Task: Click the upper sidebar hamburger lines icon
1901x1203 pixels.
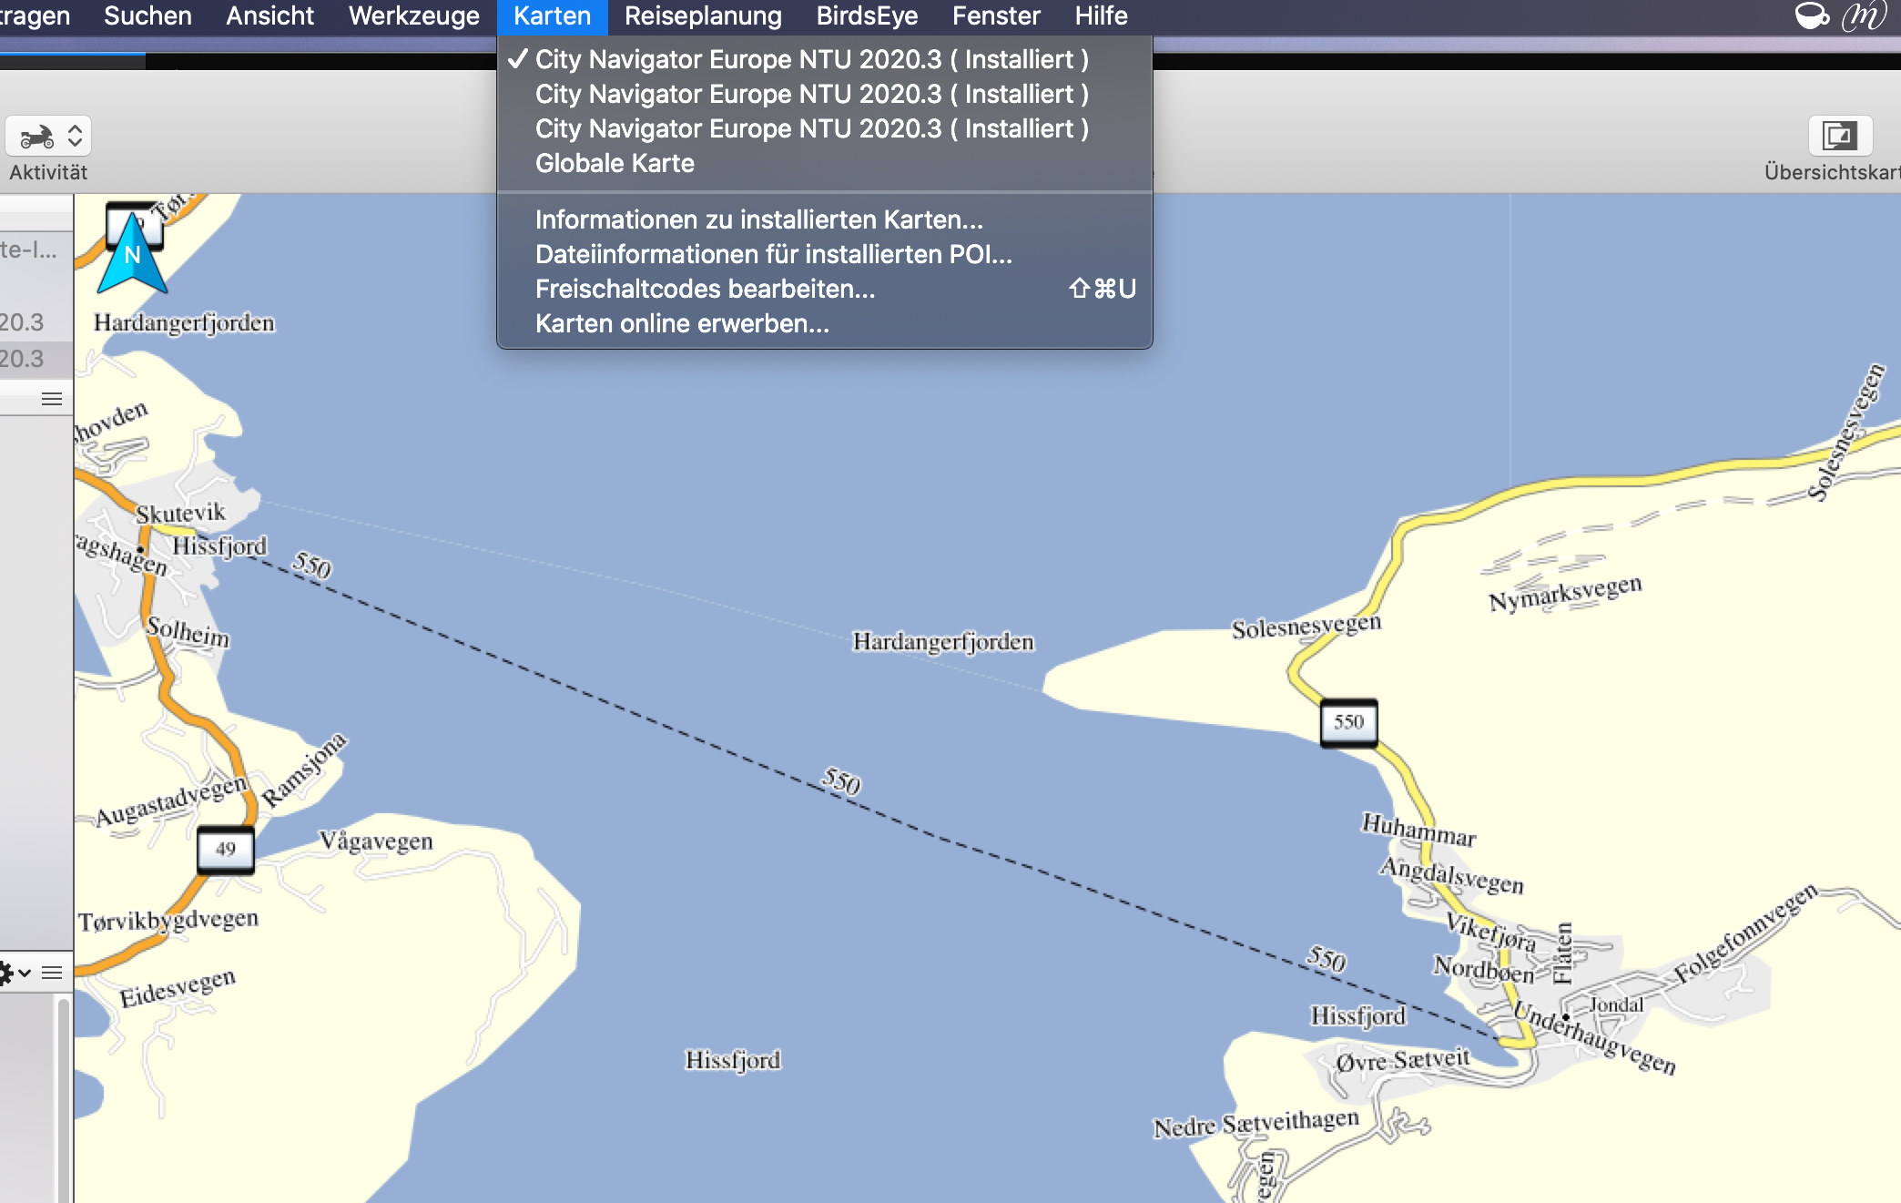Action: point(52,399)
